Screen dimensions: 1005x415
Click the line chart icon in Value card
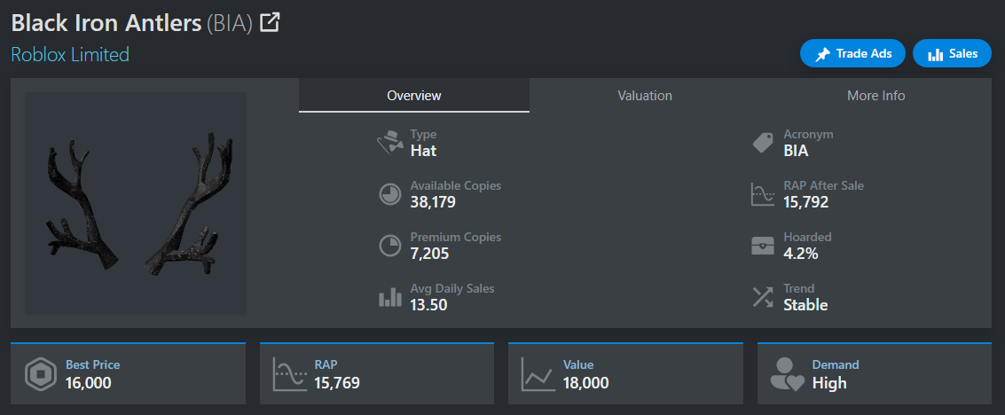(x=538, y=374)
